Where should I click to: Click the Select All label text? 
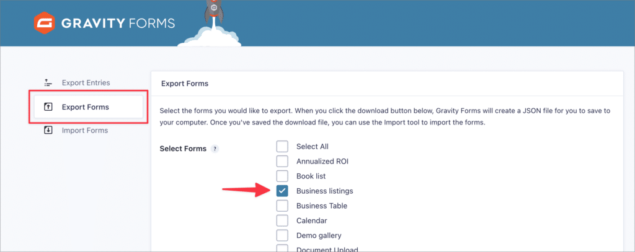tap(313, 146)
